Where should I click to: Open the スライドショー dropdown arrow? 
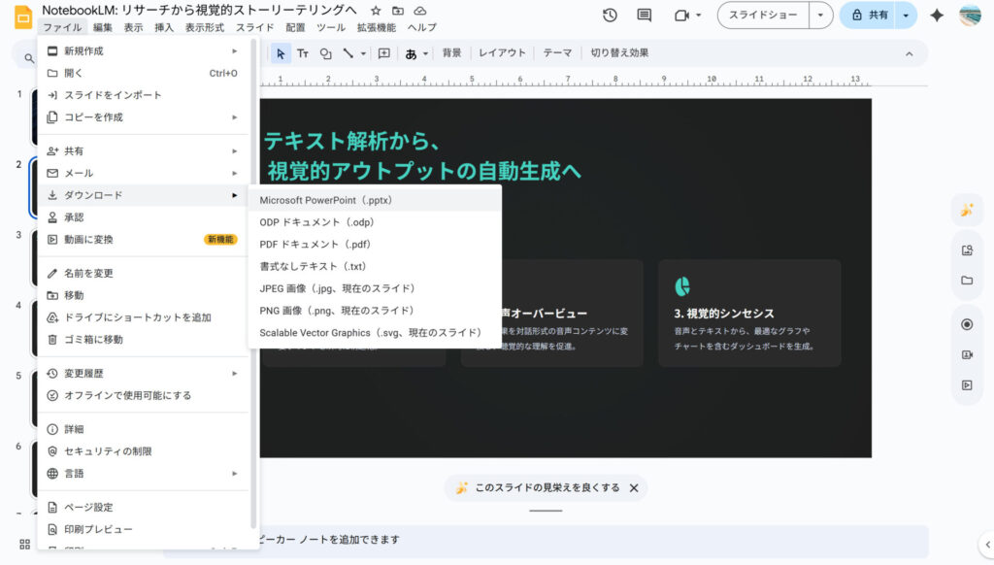tap(818, 16)
